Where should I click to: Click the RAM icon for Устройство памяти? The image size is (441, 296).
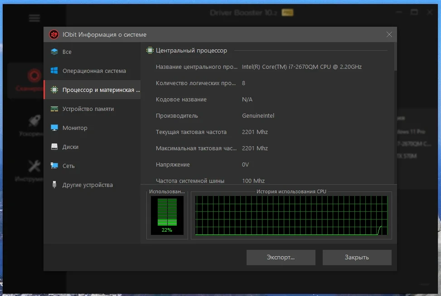point(54,109)
